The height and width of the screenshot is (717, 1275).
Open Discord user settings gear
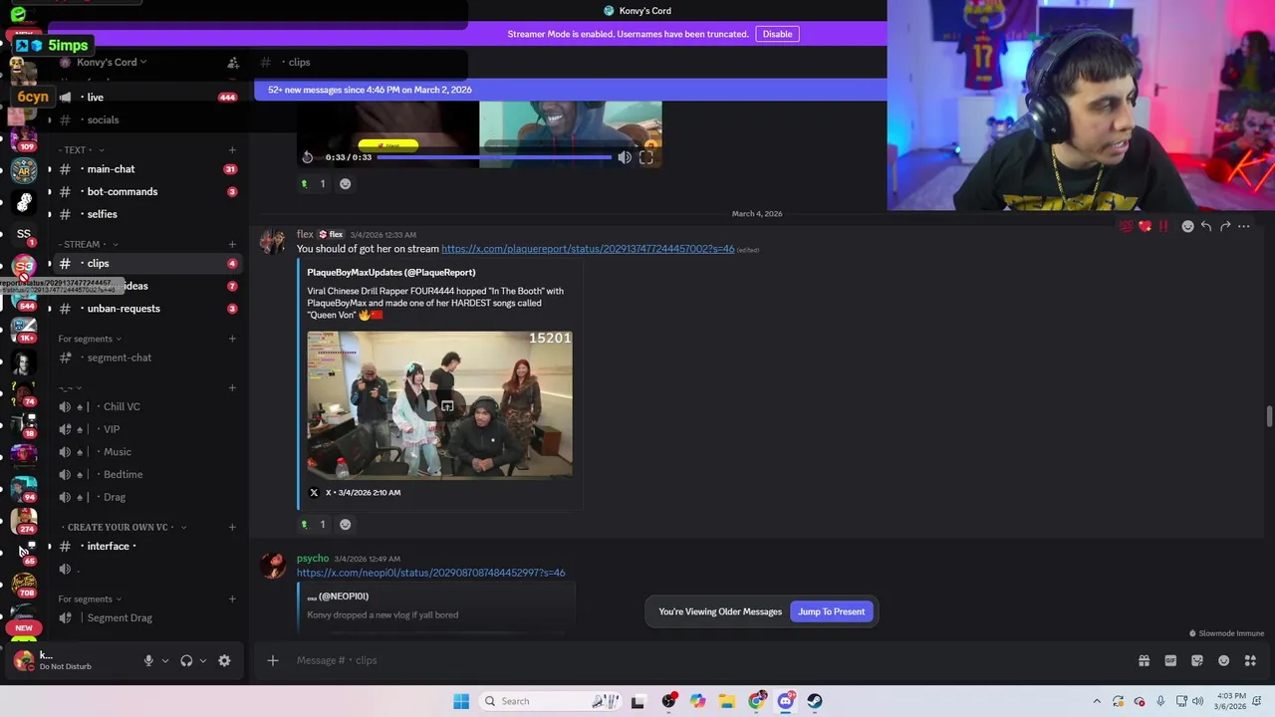point(224,660)
